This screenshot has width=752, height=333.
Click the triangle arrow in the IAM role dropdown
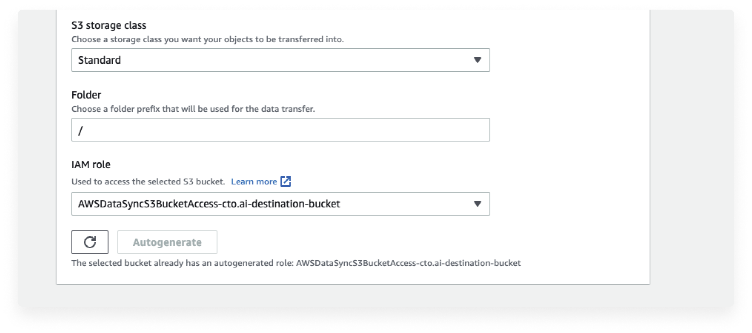coord(477,204)
